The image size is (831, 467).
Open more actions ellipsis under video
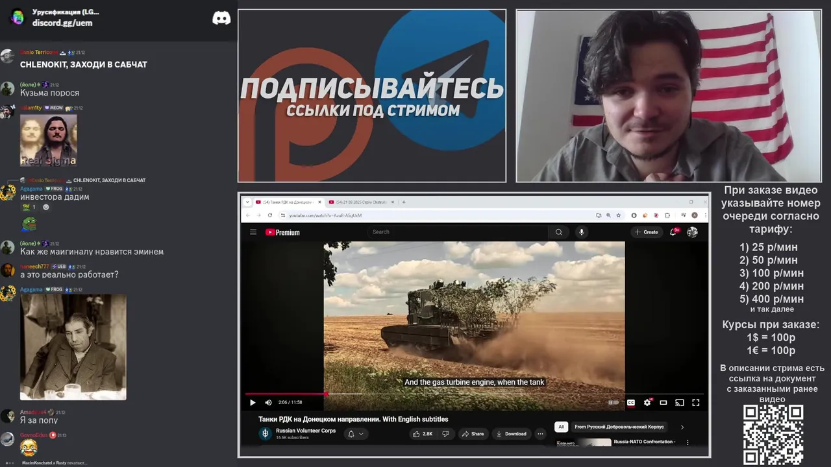click(x=540, y=434)
